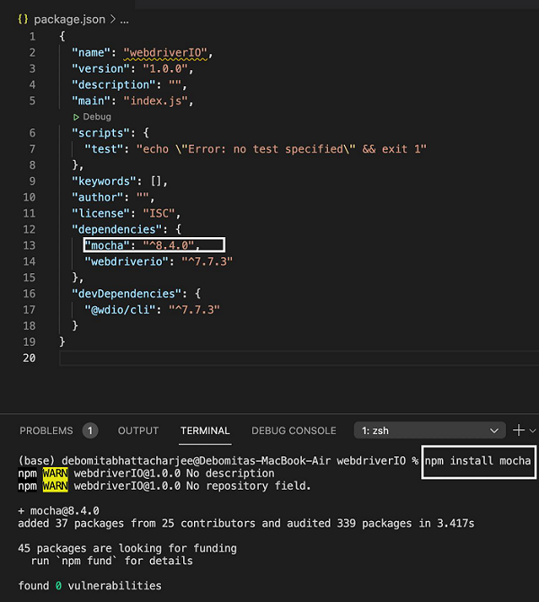Click the JSON braces icon in breadcrumb

[x=22, y=18]
